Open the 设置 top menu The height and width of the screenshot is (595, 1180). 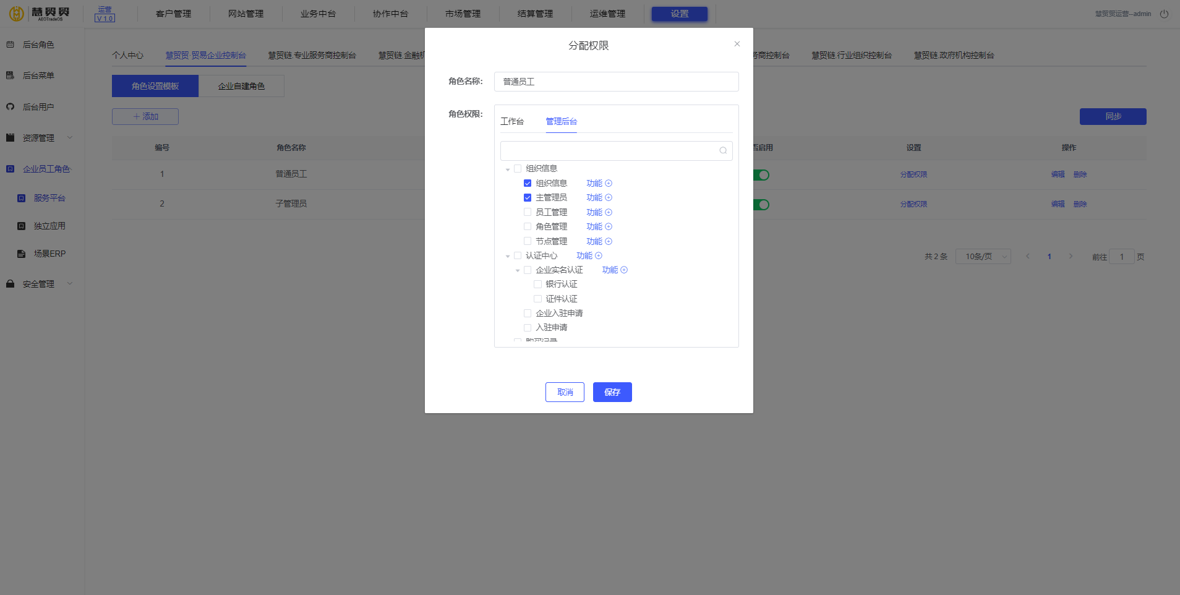tap(680, 14)
